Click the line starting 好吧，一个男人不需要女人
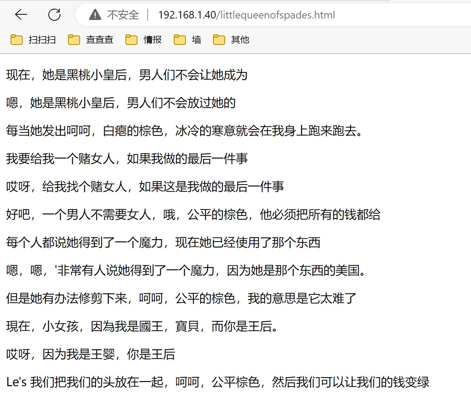This screenshot has width=471, height=419. [193, 214]
